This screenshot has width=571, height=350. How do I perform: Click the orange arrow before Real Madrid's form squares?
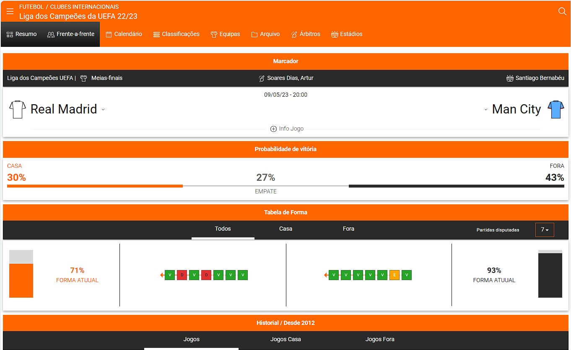[162, 275]
